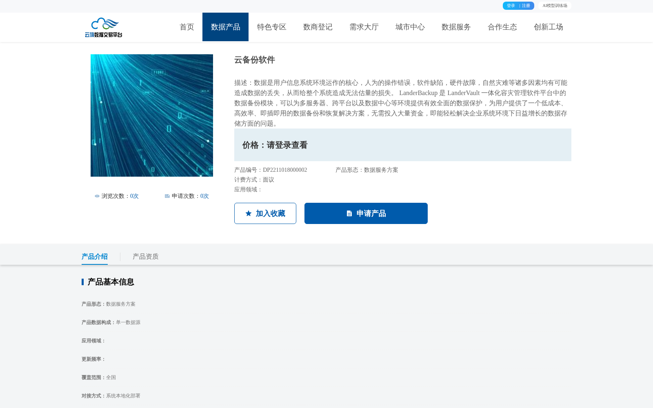Open the 首页 menu item

click(x=187, y=27)
